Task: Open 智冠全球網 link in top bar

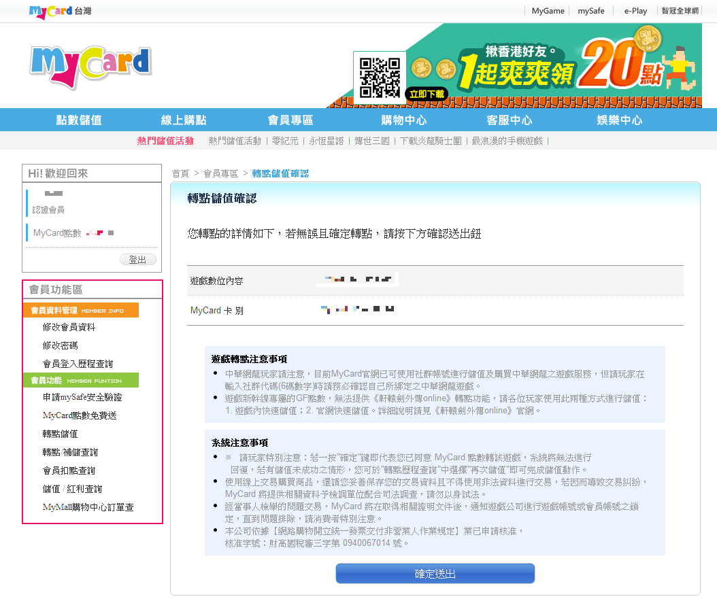Action: (680, 11)
